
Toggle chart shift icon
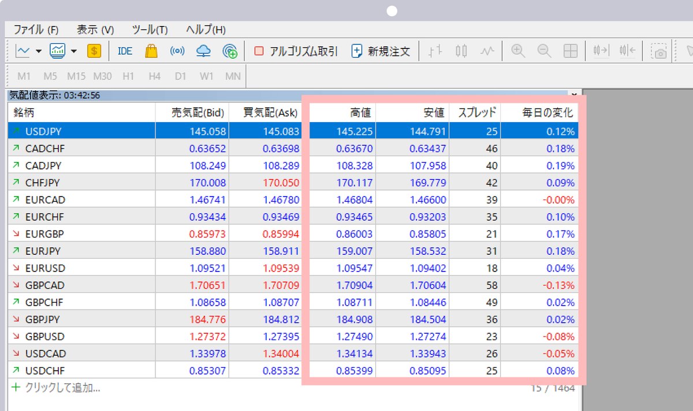click(628, 51)
